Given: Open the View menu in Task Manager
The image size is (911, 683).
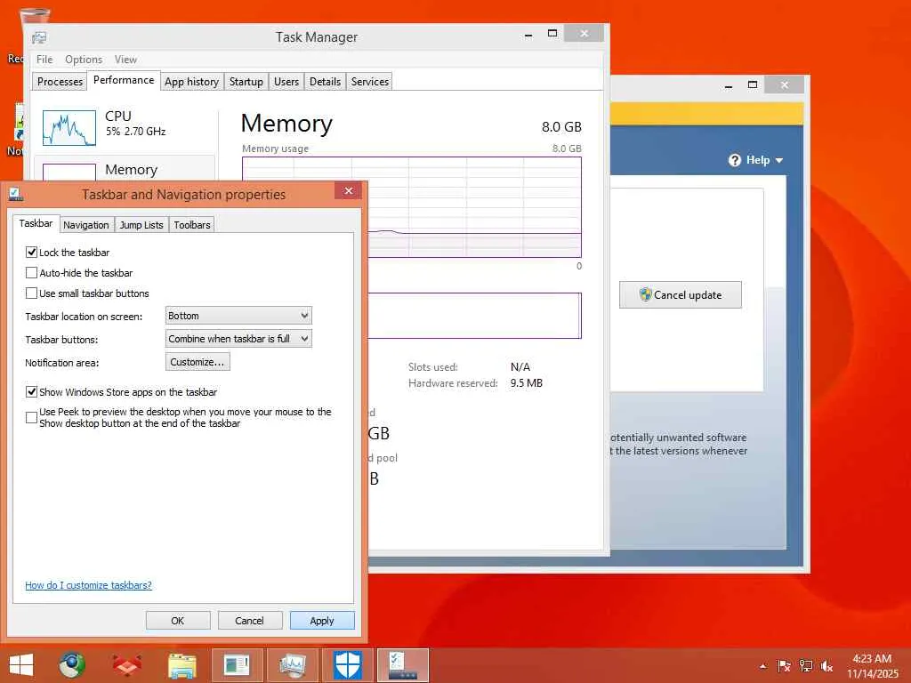Looking at the screenshot, I should click(x=125, y=60).
